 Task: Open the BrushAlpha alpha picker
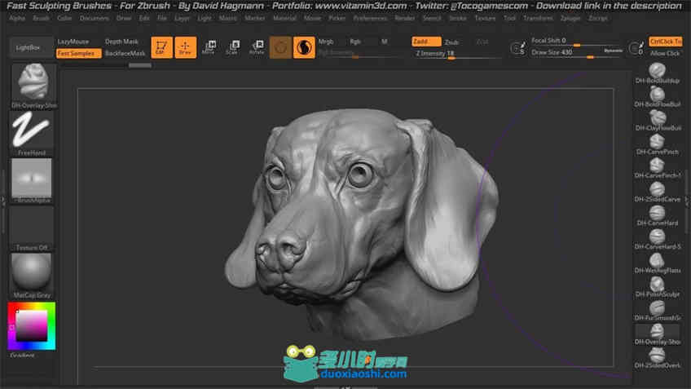tap(32, 181)
